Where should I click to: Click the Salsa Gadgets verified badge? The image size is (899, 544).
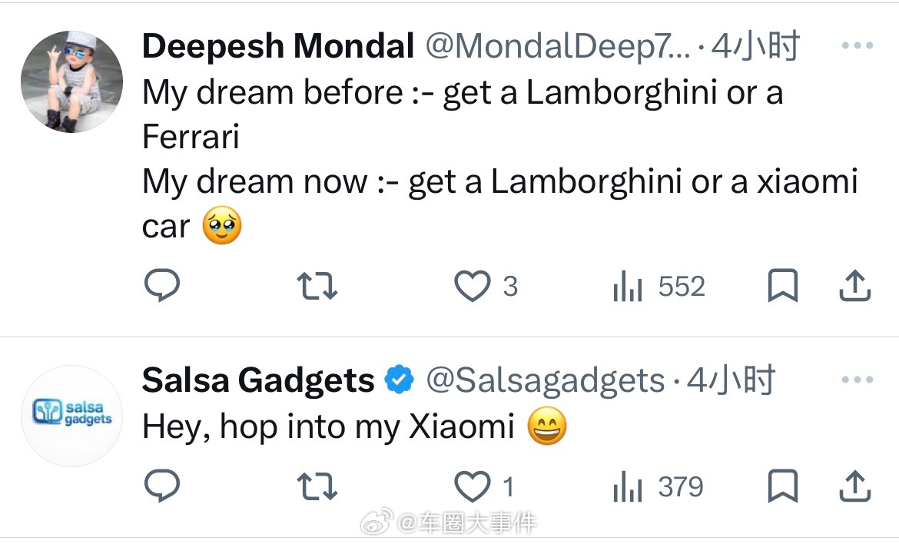coord(400,380)
